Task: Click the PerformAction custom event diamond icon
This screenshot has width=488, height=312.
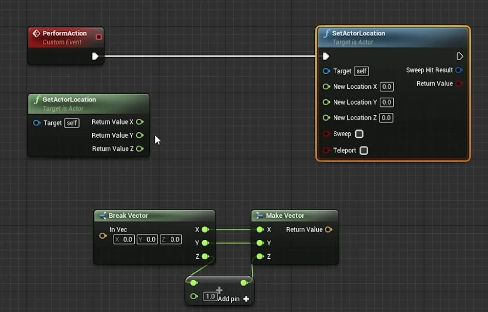Action: 36,33
